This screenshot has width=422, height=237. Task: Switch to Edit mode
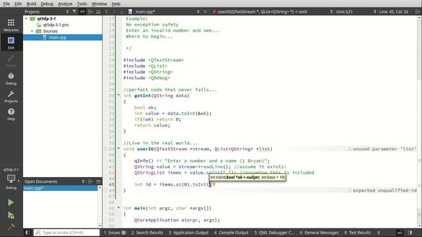click(x=11, y=43)
